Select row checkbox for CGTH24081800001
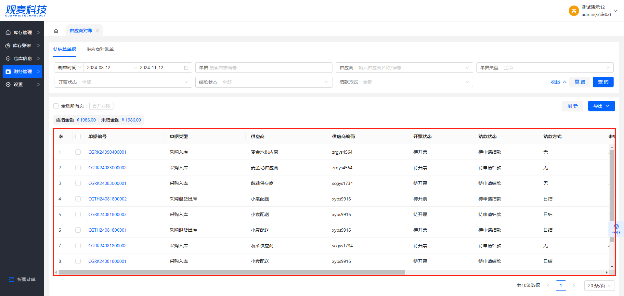The height and width of the screenshot is (296, 624). tap(78, 230)
